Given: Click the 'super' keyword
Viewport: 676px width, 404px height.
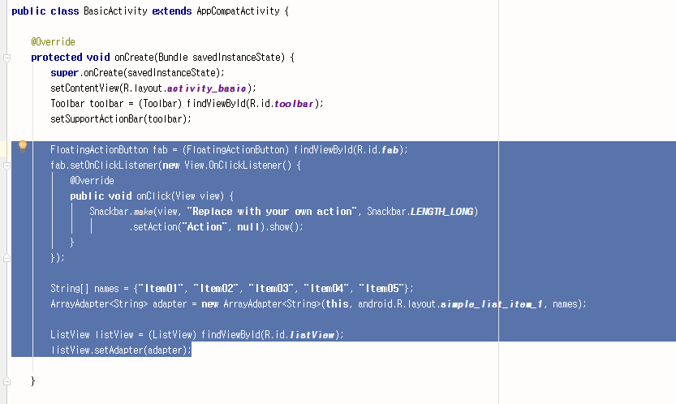Looking at the screenshot, I should coord(64,73).
